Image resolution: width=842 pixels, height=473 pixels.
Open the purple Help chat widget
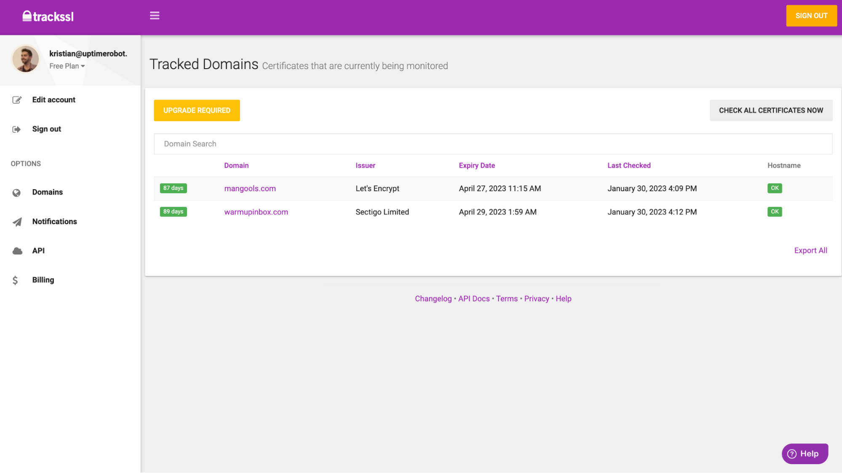pyautogui.click(x=805, y=454)
